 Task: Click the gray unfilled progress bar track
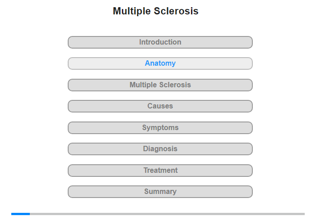point(167,214)
